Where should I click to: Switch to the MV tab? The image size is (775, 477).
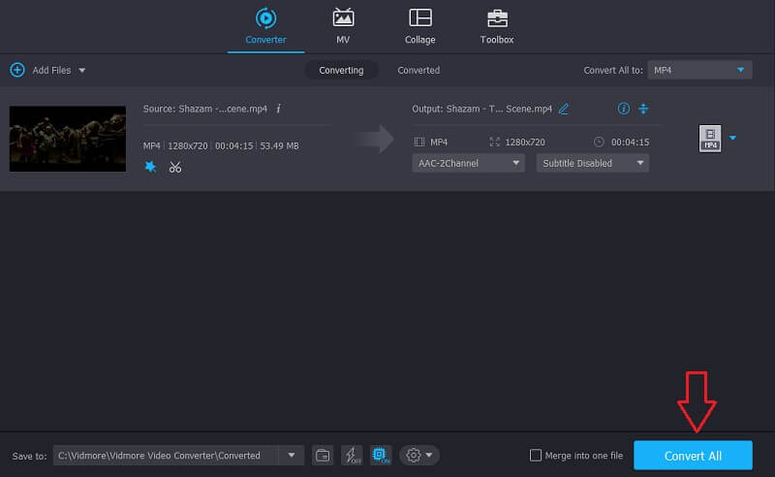click(343, 26)
